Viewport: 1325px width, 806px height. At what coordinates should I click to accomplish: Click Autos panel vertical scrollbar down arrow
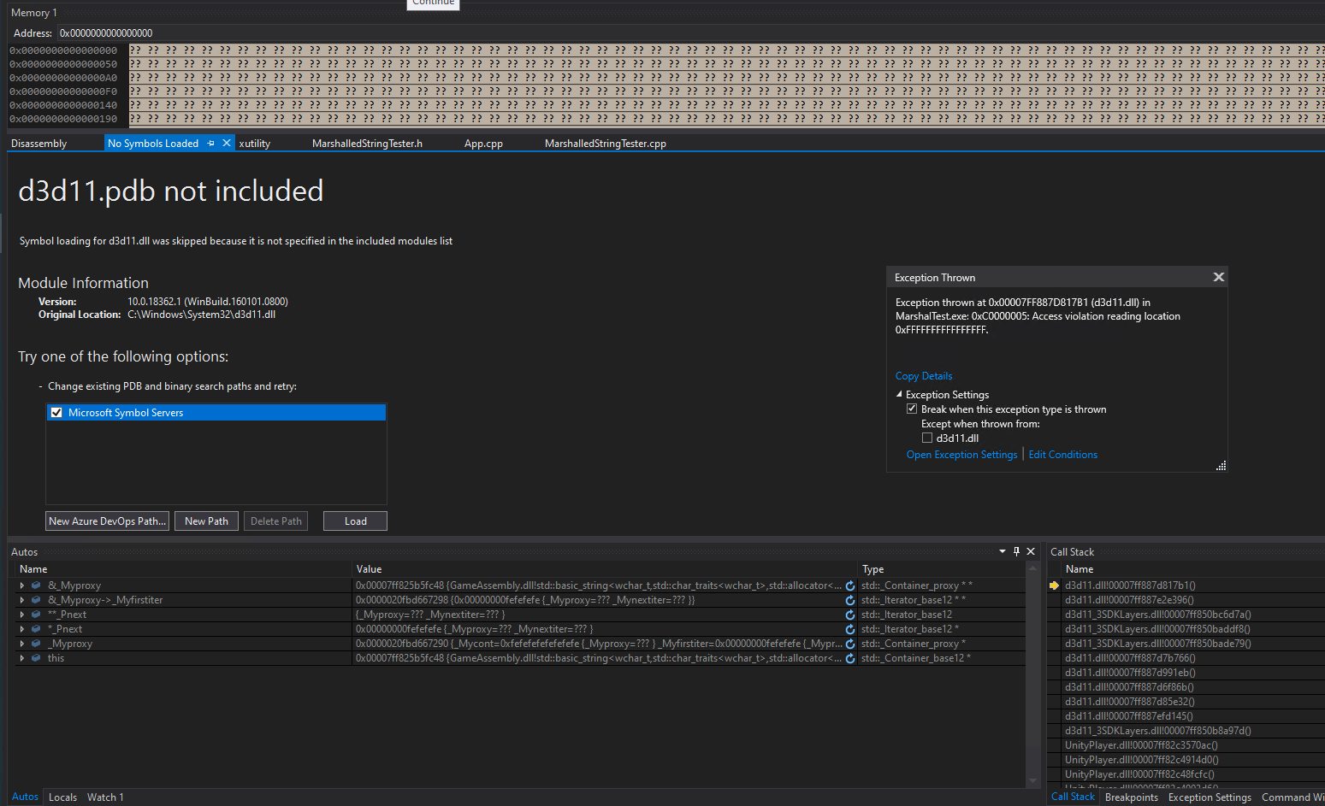coord(1032,780)
